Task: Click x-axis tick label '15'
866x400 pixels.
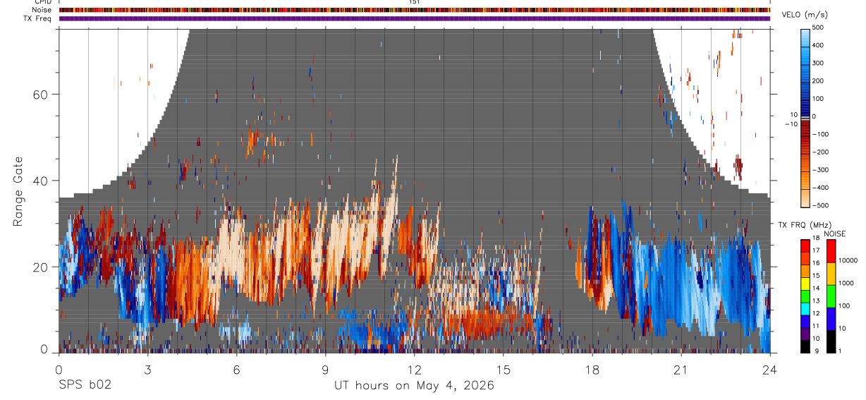Action: 504,370
